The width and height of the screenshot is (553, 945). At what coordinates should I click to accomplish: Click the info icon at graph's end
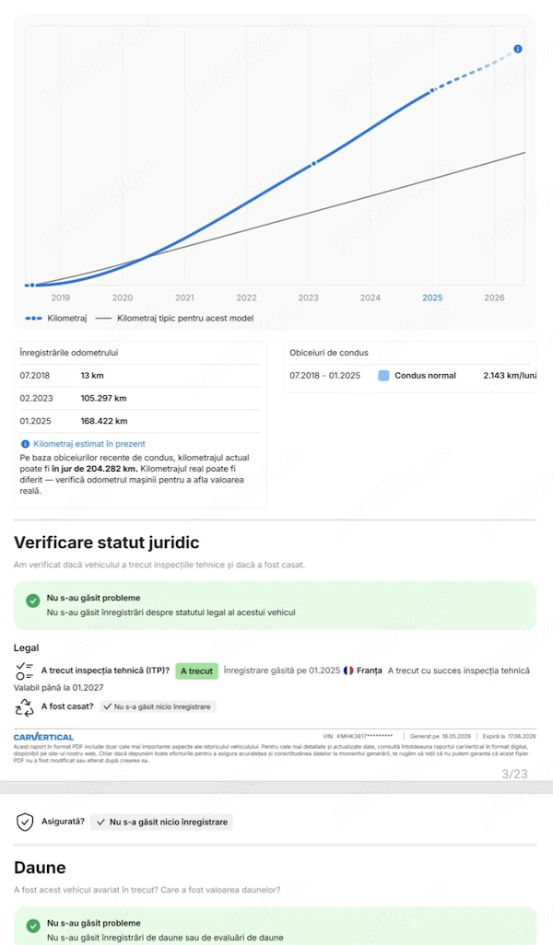click(517, 49)
